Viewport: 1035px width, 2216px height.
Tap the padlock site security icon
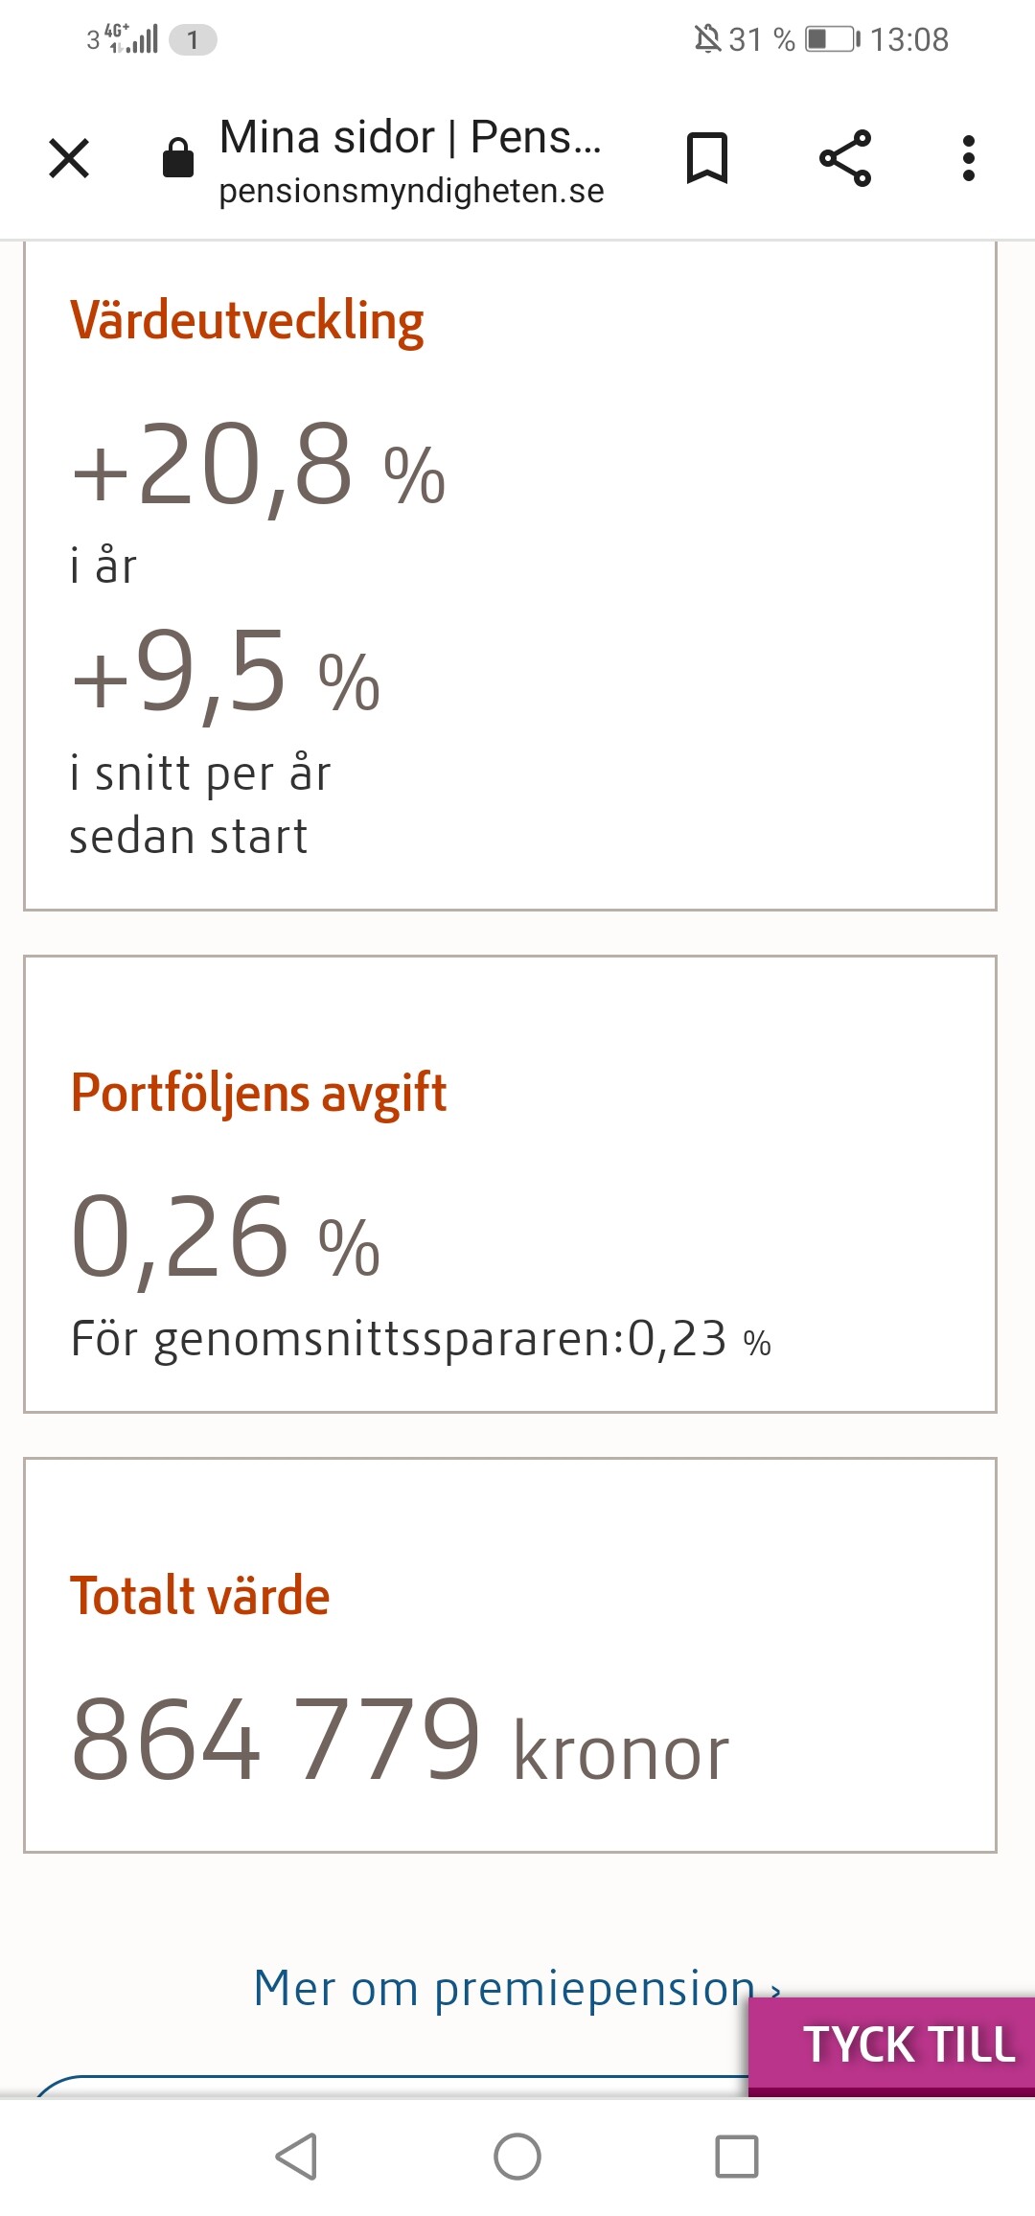point(178,158)
